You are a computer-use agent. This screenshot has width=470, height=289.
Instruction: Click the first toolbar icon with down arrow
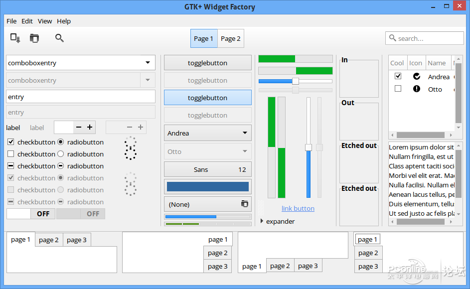pyautogui.click(x=15, y=38)
